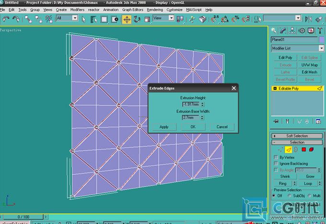Choose Polygon sub-object level red square
The height and width of the screenshot is (224, 326).
pos(303,149)
